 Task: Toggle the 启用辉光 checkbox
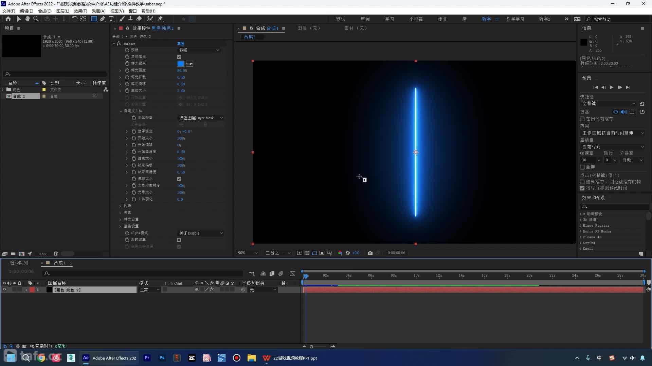[x=179, y=57]
